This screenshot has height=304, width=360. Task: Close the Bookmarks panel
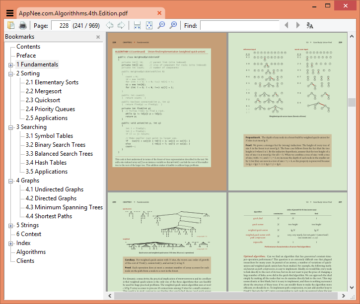98,37
